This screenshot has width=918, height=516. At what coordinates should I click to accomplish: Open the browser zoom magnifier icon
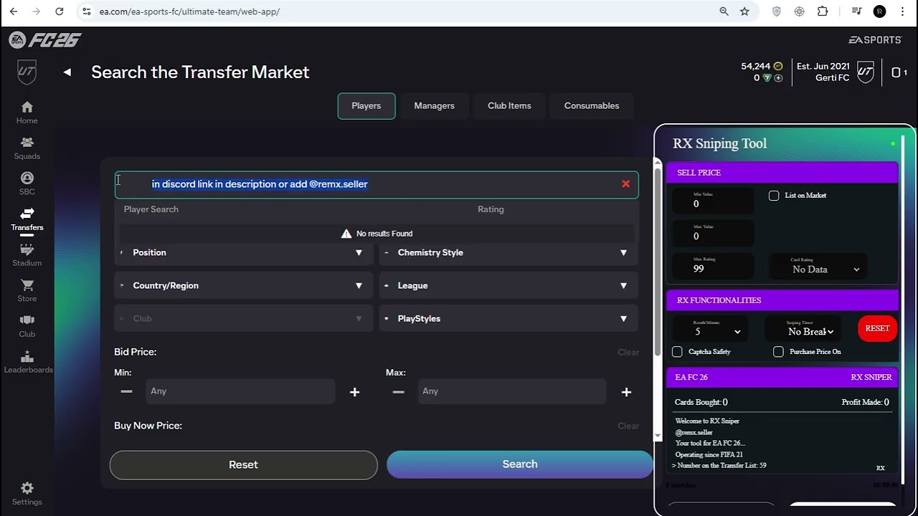click(724, 11)
